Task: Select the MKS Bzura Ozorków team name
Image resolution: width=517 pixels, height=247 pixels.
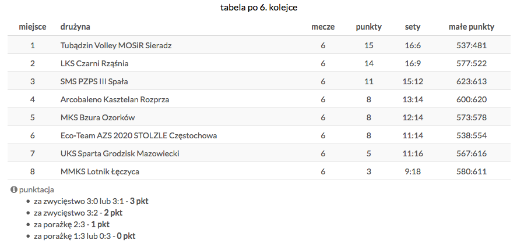Action: [x=97, y=117]
